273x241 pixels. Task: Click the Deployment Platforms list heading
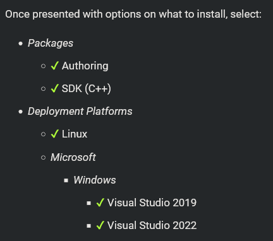80,112
